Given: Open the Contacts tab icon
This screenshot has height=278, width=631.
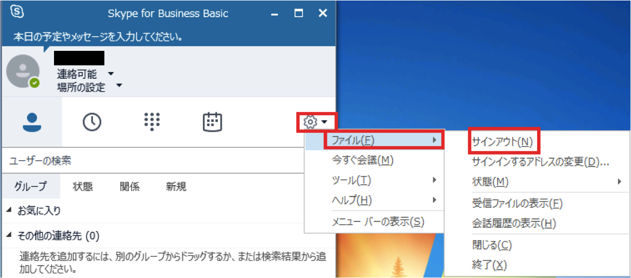Looking at the screenshot, I should 31,122.
